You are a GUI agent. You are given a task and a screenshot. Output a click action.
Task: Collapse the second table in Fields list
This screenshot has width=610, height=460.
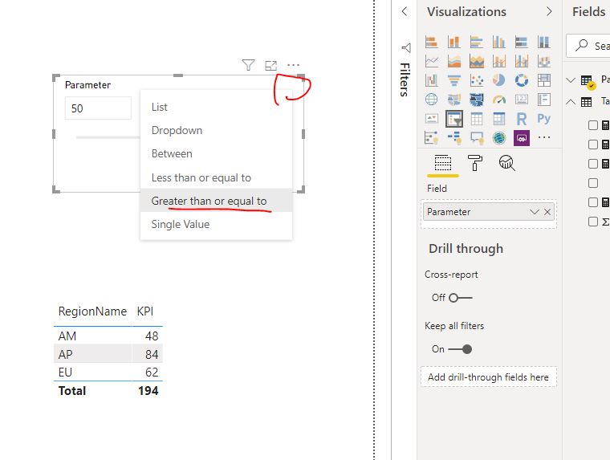point(571,102)
